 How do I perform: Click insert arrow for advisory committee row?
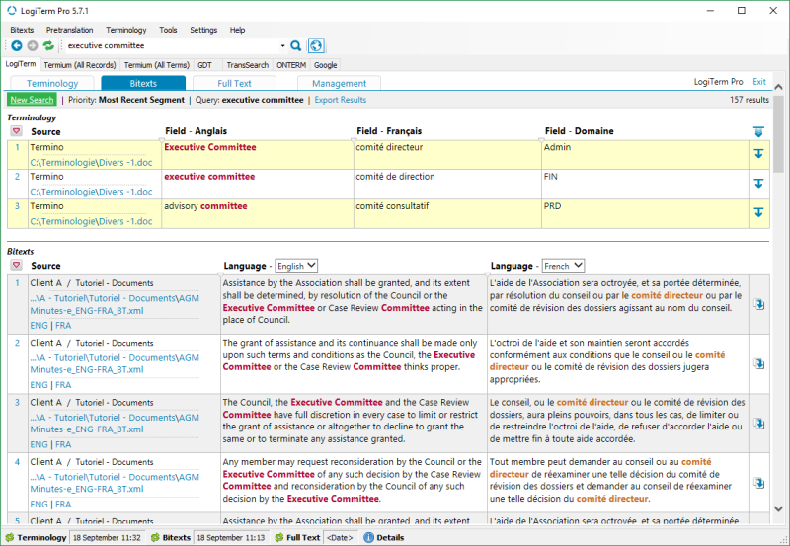click(758, 212)
